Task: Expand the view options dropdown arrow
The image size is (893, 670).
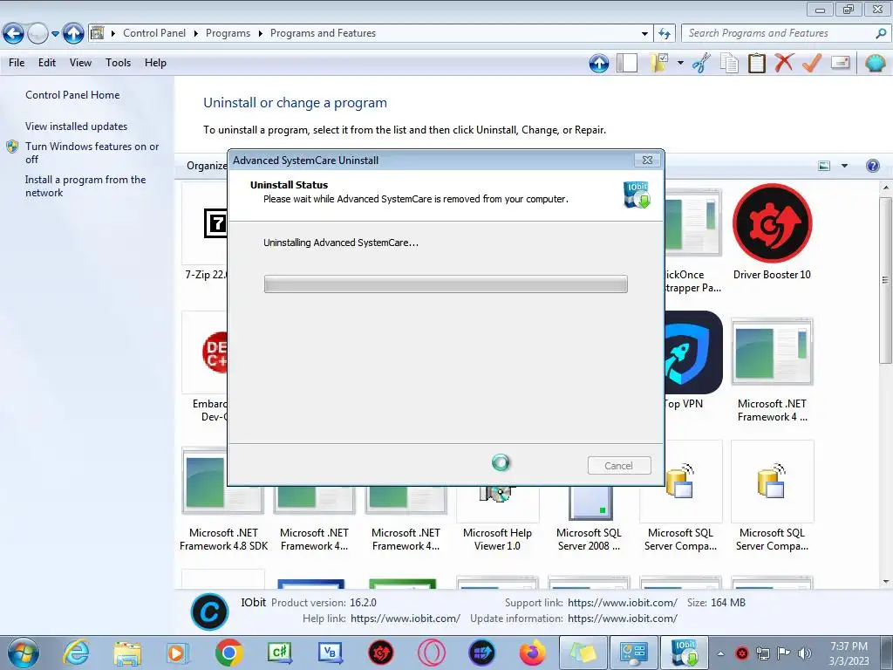Action: [x=844, y=166]
